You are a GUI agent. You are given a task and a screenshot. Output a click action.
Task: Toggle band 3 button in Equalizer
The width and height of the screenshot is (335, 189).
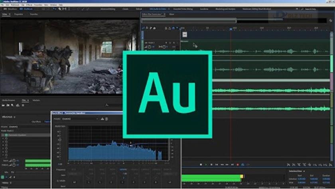coord(122,182)
